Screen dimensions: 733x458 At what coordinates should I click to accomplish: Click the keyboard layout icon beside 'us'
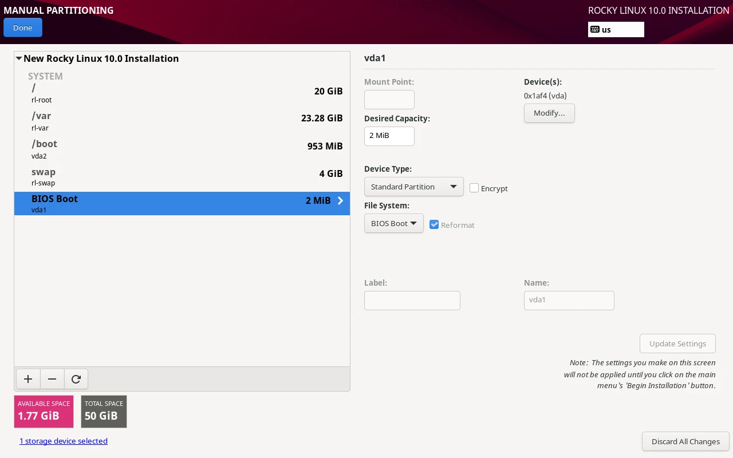(595, 30)
